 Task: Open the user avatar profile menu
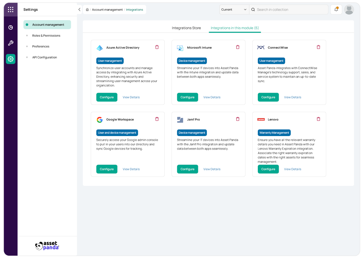click(x=349, y=10)
